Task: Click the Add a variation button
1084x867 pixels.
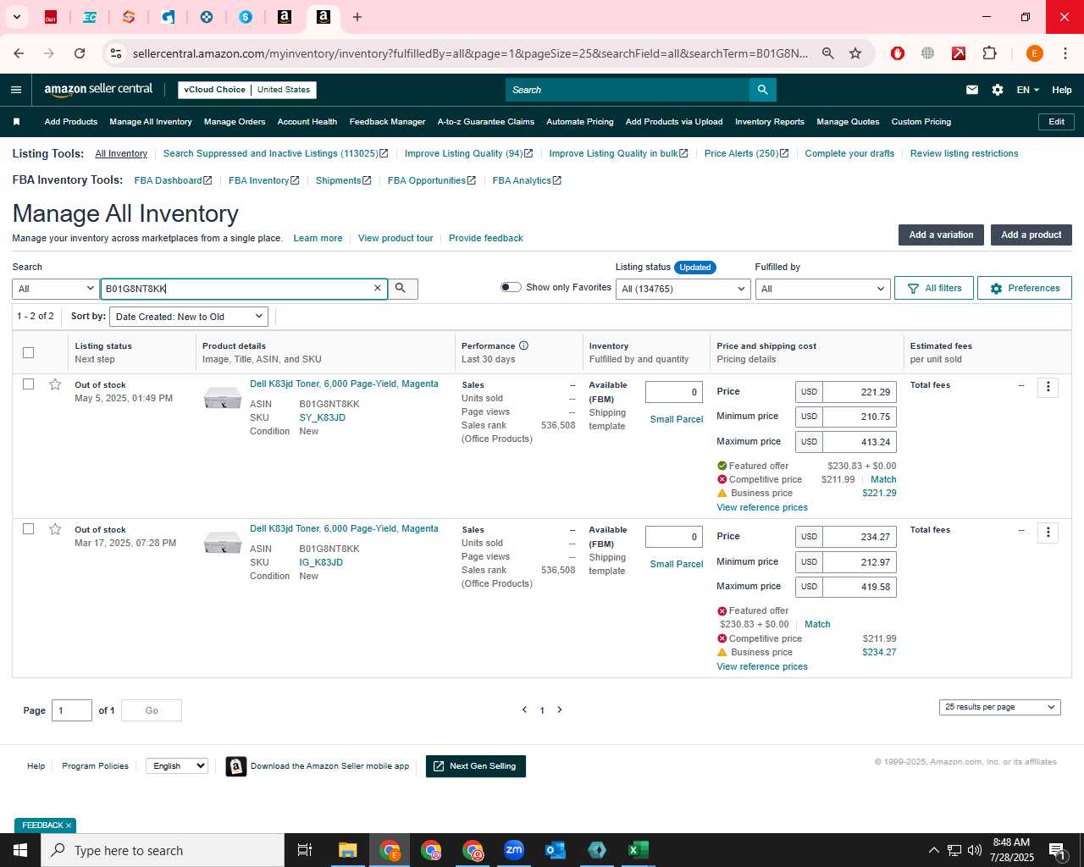Action: [941, 235]
